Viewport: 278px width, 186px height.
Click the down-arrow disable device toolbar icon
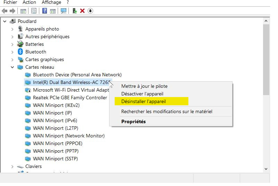pyautogui.click(x=90, y=11)
